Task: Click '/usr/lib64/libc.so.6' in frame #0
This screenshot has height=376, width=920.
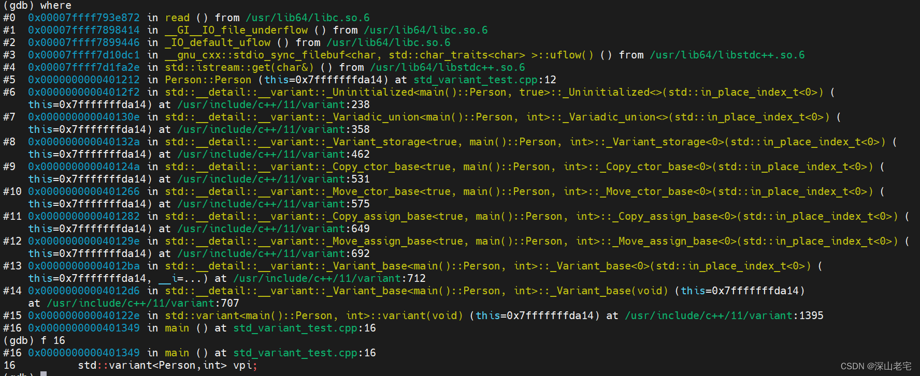Action: (x=308, y=18)
